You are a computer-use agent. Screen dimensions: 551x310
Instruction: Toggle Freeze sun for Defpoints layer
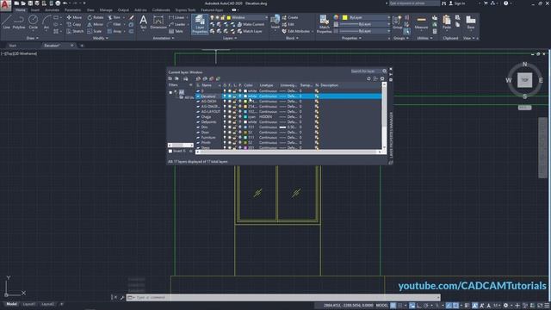click(x=230, y=122)
